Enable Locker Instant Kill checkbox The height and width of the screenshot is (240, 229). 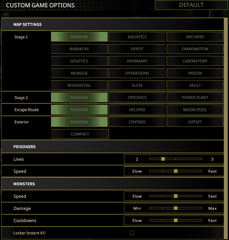pyautogui.click(x=132, y=233)
